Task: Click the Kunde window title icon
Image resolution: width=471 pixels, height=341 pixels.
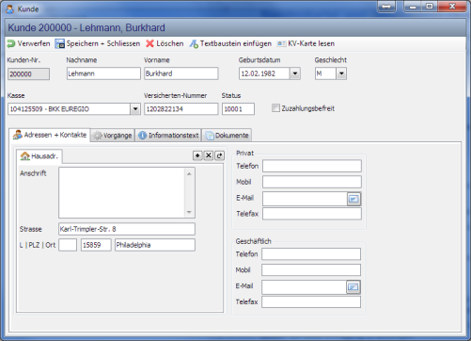Action: coord(10,8)
